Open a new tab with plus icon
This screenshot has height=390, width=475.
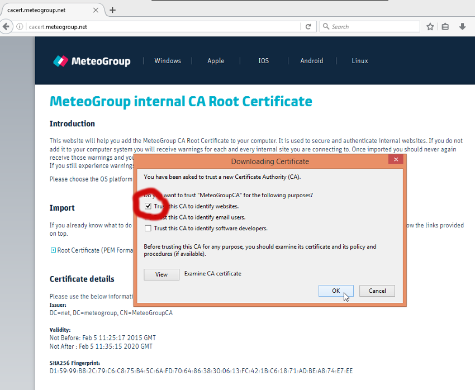click(x=112, y=10)
